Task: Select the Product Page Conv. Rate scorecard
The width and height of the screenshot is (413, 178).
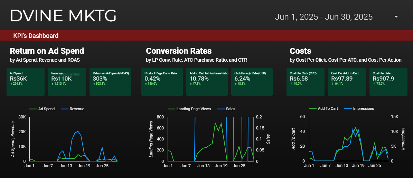Action: (x=162, y=82)
